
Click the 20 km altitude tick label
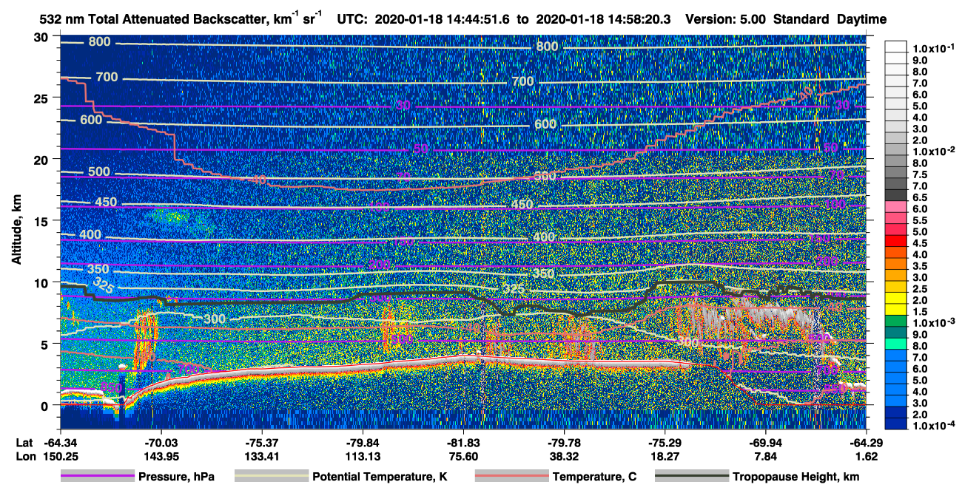(42, 160)
